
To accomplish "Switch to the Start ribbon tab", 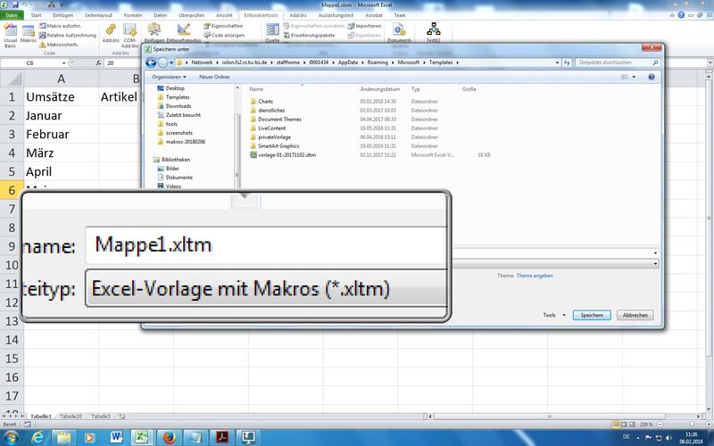I will 36,15.
